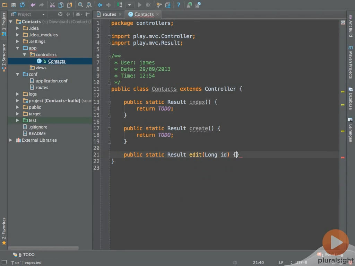
Task: Click the Make Project binary icon
Action: coord(120,5)
